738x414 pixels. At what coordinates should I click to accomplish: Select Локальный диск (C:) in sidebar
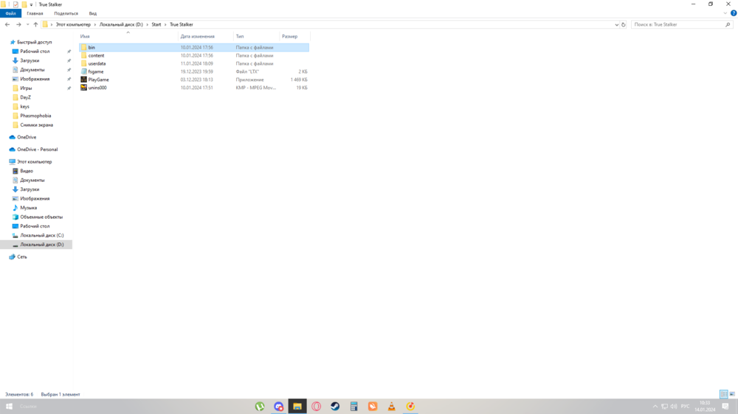click(41, 236)
